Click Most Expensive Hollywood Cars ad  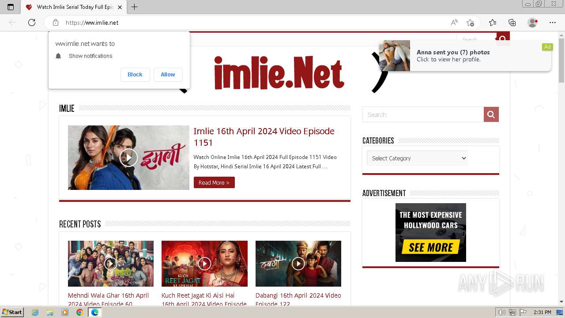point(431,232)
